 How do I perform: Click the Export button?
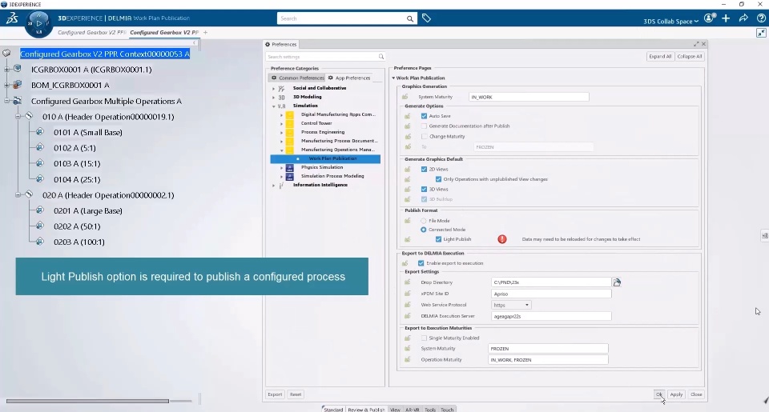[x=275, y=394]
